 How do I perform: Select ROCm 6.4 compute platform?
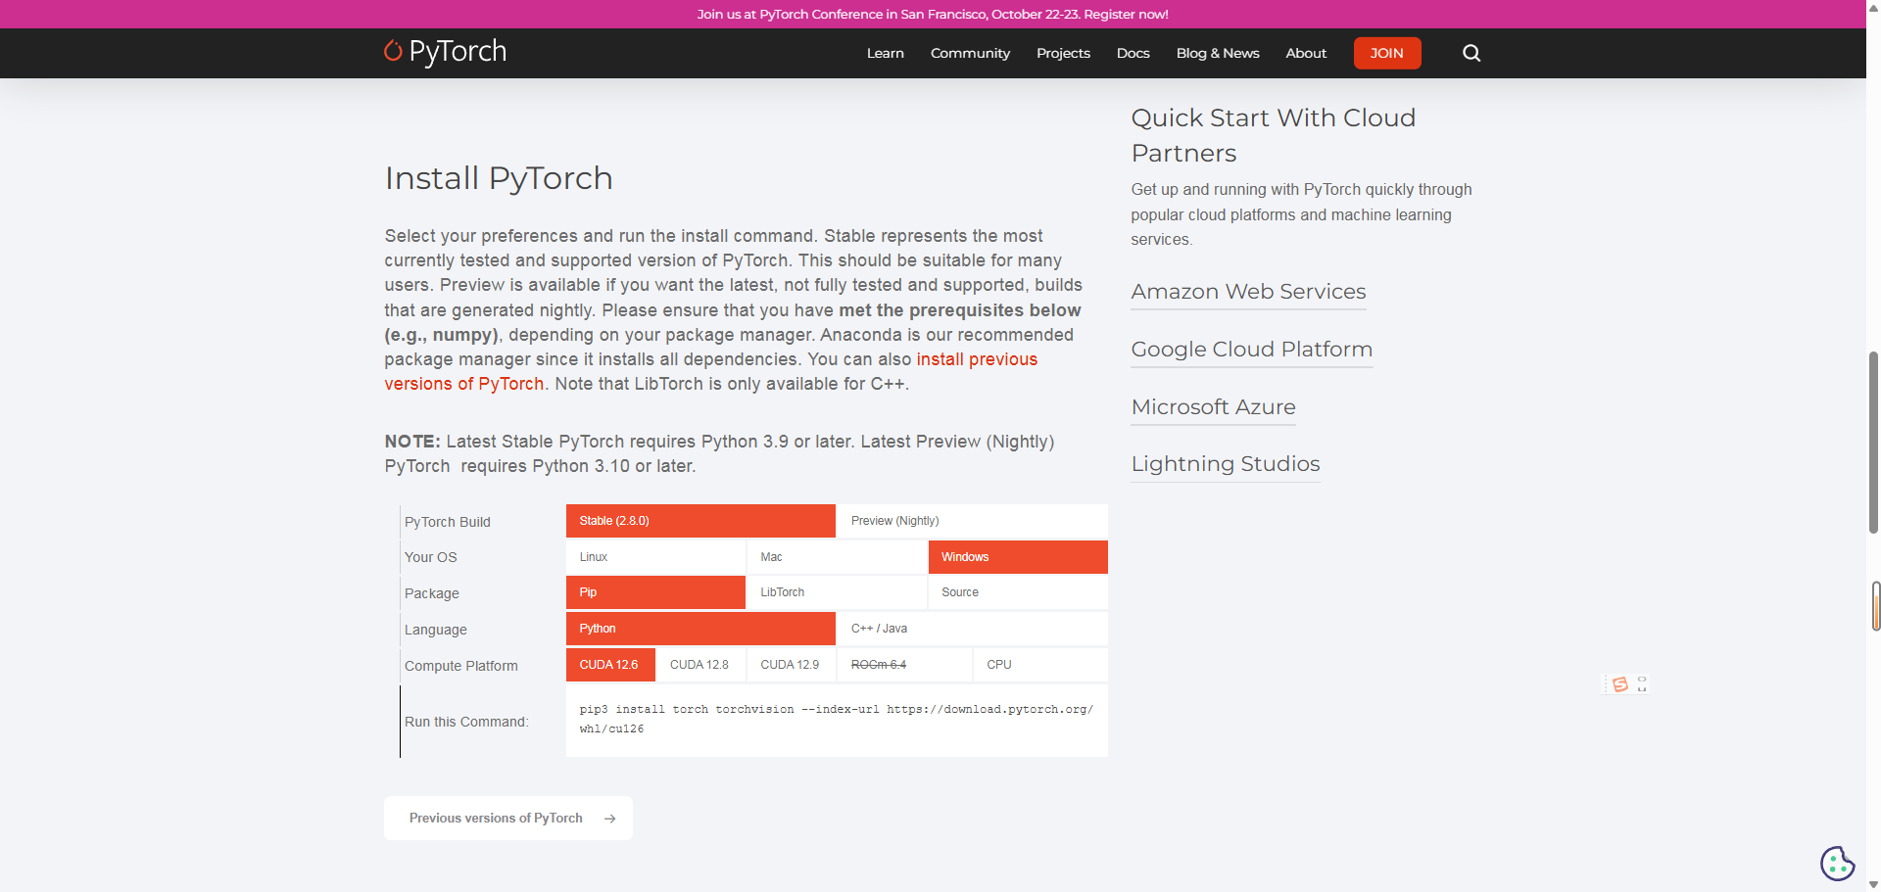pyautogui.click(x=904, y=665)
